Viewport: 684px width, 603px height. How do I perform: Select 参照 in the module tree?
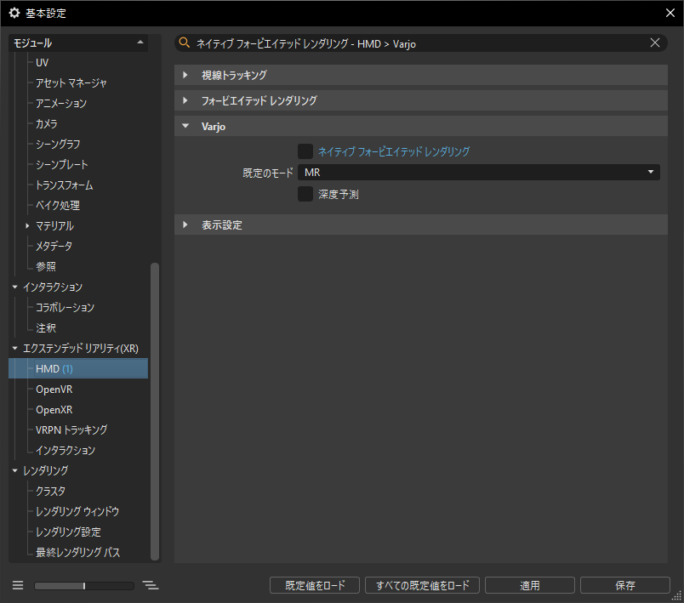pyautogui.click(x=46, y=266)
